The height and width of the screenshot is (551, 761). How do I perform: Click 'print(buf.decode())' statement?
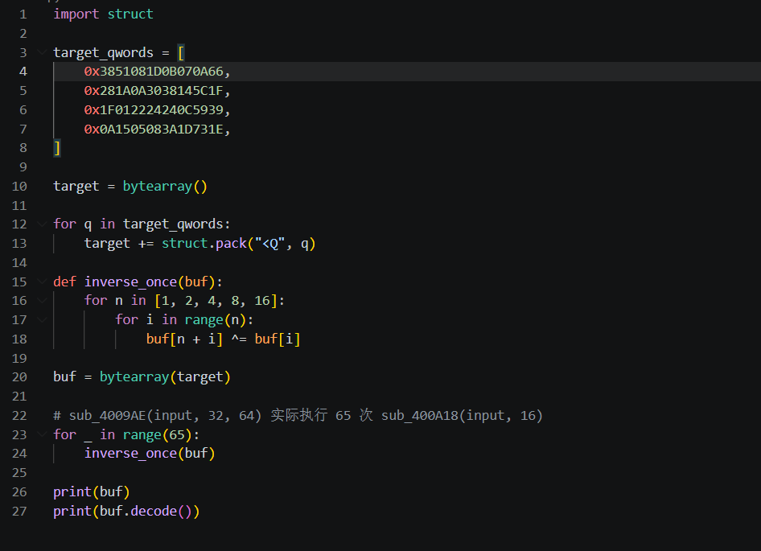point(126,512)
